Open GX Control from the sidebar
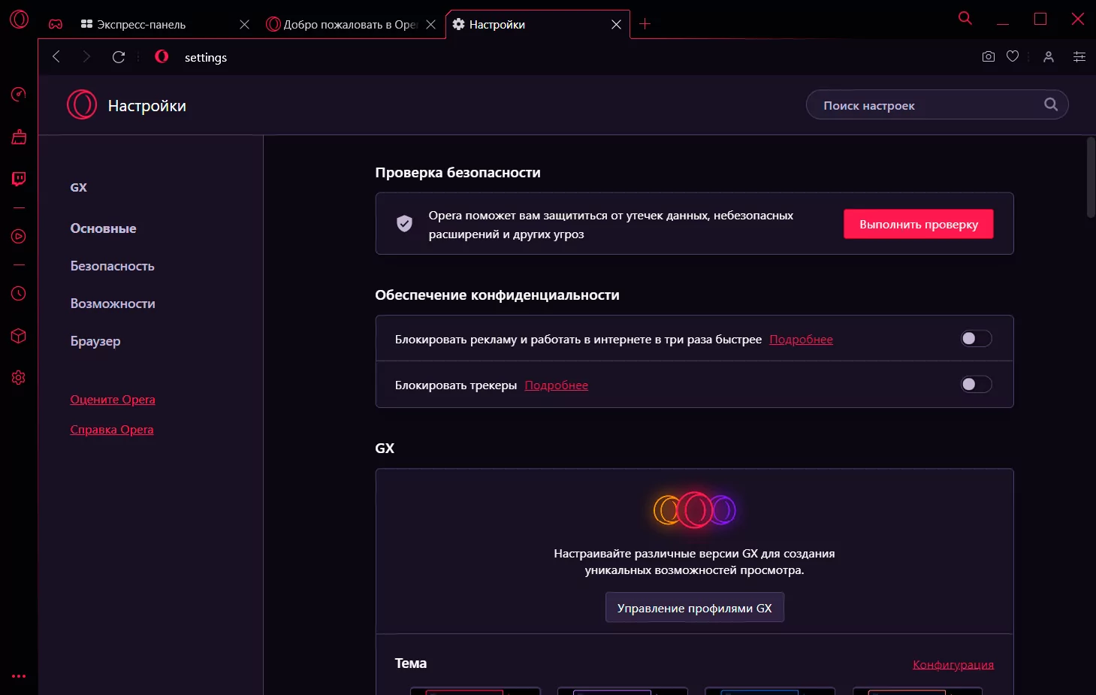This screenshot has height=695, width=1096. point(19,94)
